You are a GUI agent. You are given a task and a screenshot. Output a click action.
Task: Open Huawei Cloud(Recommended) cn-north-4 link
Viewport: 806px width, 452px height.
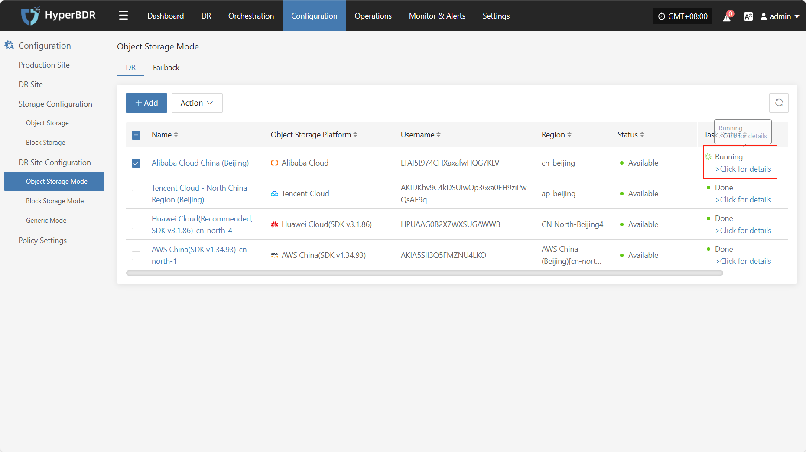(x=202, y=224)
